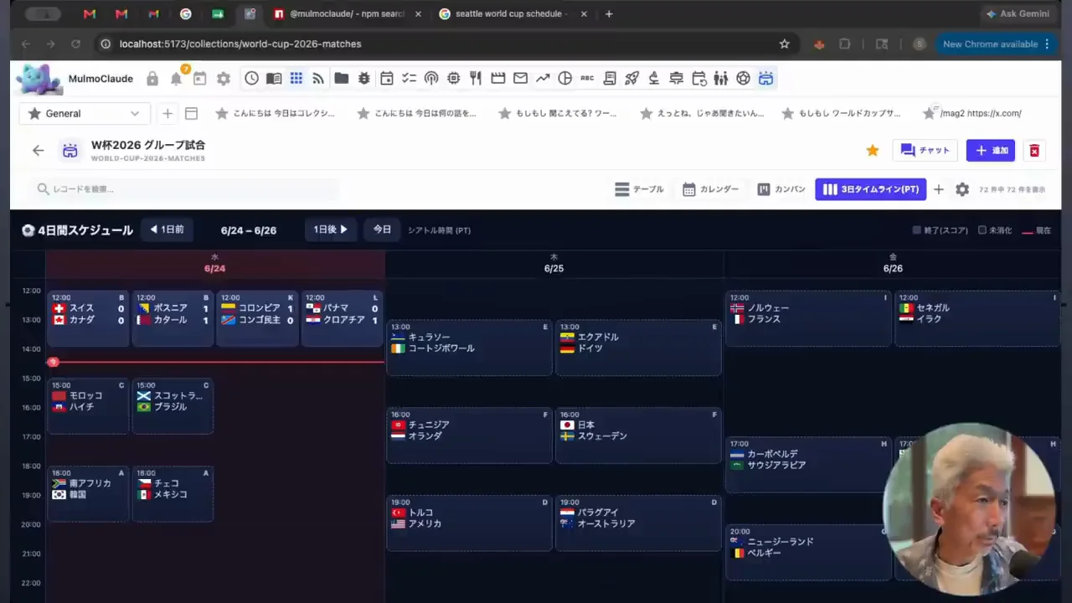This screenshot has width=1072, height=603.
Task: Open the settings gear in the top toolbar
Action: coord(224,79)
